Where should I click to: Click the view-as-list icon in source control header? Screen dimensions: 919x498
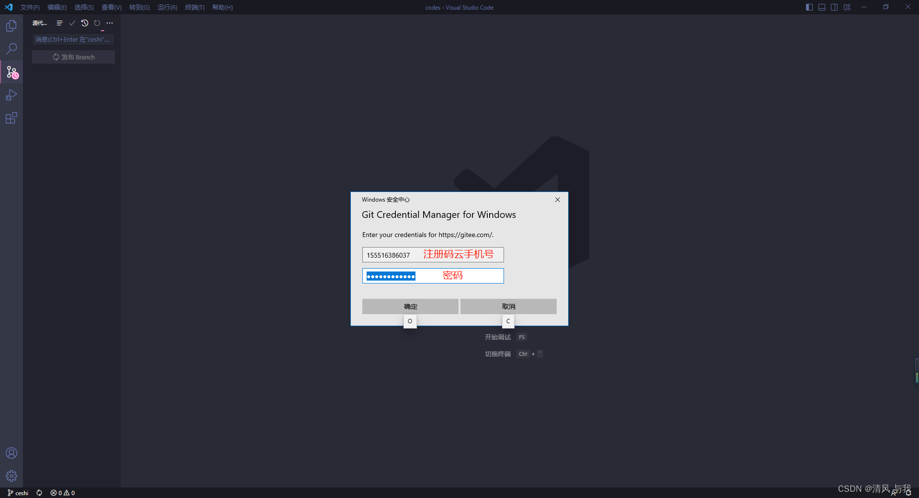[59, 23]
